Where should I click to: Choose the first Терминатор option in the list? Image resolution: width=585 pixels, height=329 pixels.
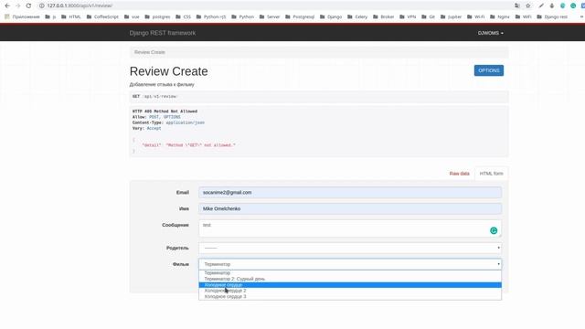pos(350,273)
